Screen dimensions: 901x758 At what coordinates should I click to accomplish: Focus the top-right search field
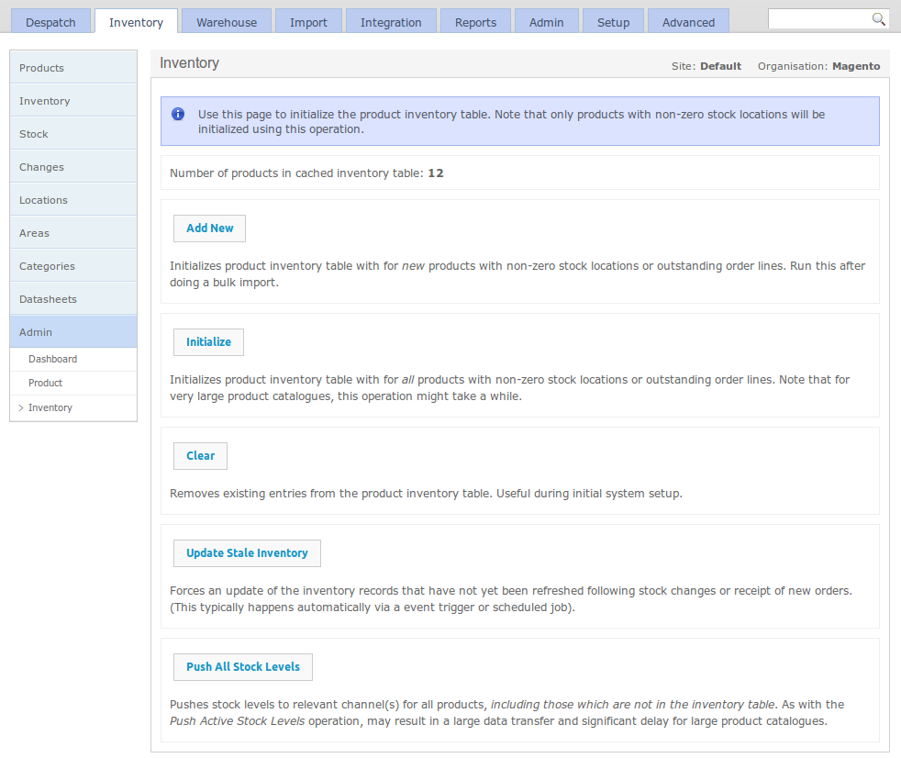point(818,19)
